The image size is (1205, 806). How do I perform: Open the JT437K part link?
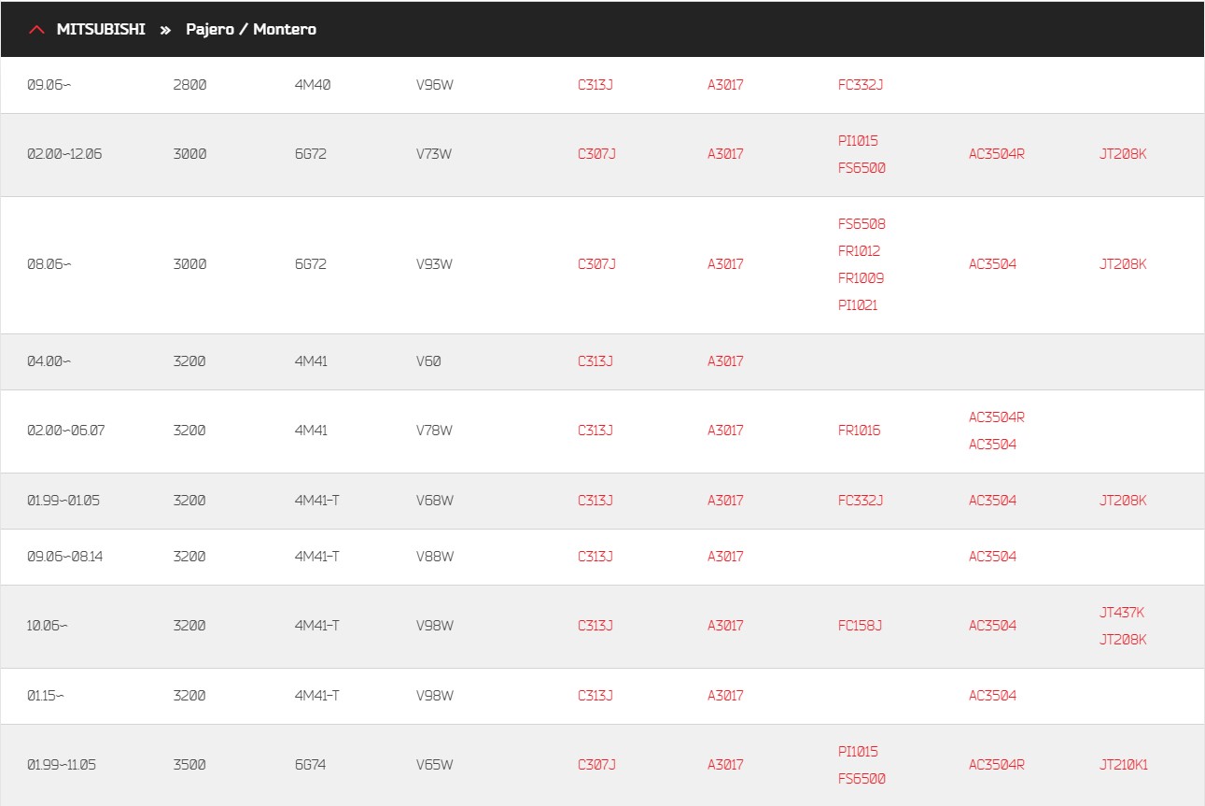pyautogui.click(x=1122, y=613)
